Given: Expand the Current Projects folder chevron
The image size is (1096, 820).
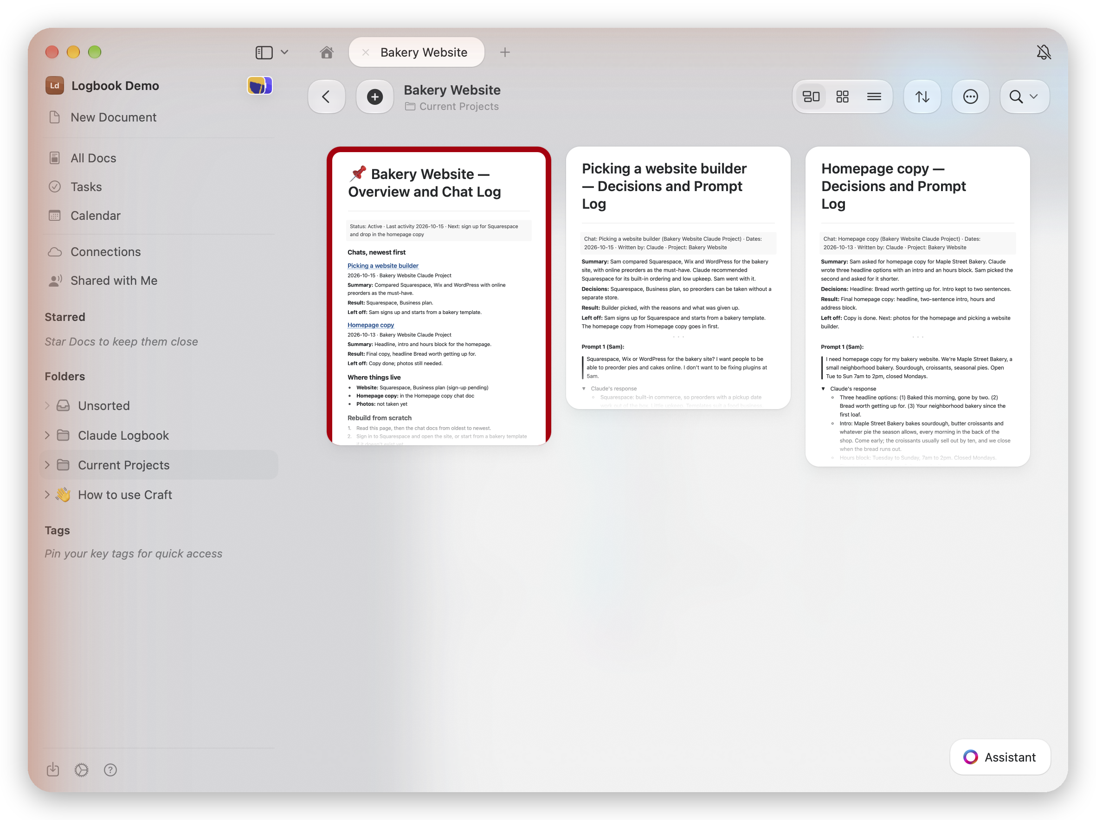Looking at the screenshot, I should click(x=47, y=465).
